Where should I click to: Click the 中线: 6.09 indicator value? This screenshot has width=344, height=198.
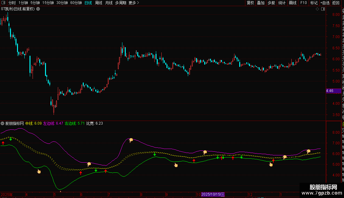[x=33, y=123]
